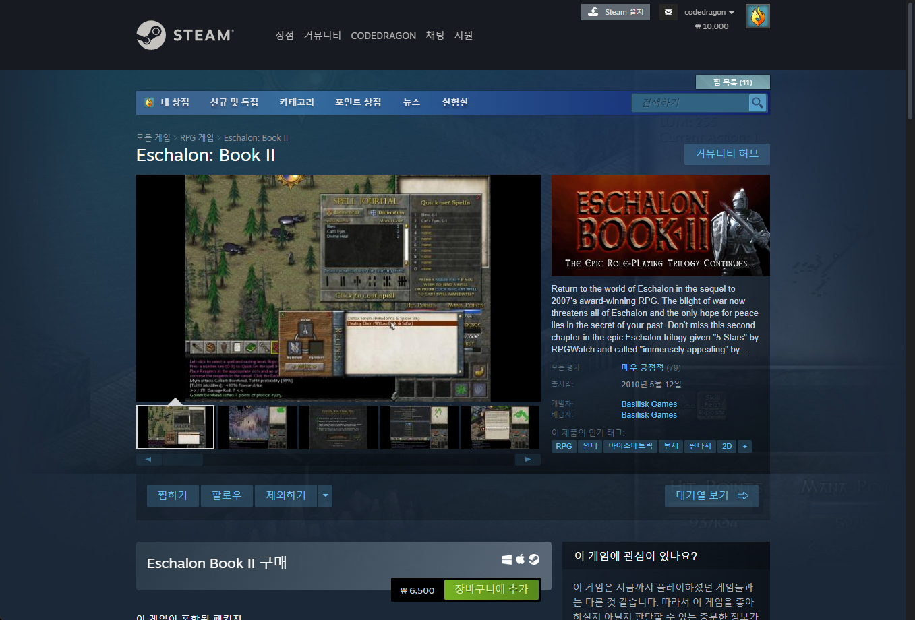Click the user avatar flame icon
Image resolution: width=915 pixels, height=620 pixels.
tap(757, 16)
